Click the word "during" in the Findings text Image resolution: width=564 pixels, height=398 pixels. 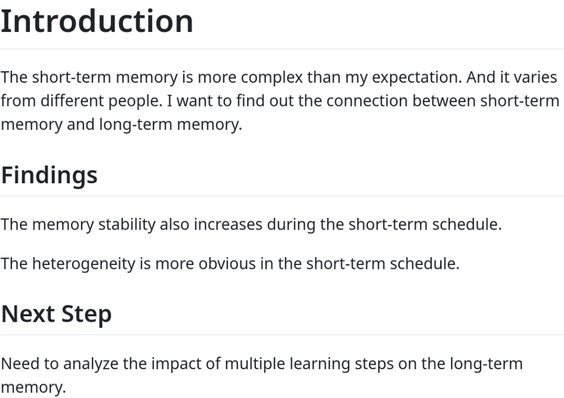point(288,225)
